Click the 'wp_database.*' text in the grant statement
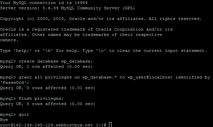The width and height of the screenshot is (213, 127). [x=100, y=77]
